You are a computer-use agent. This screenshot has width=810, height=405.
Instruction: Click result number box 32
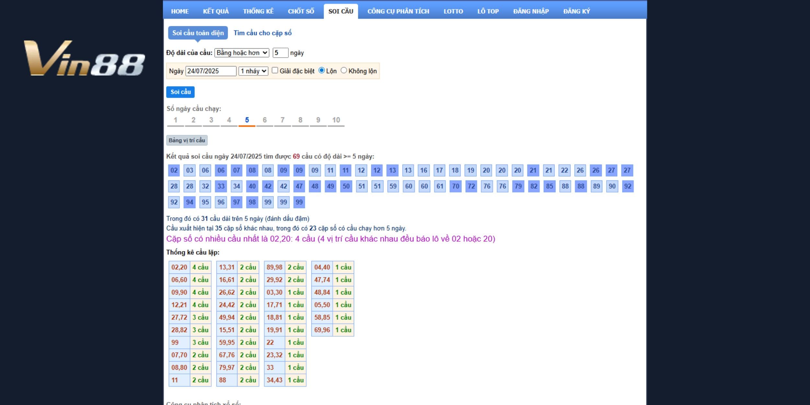(x=205, y=186)
